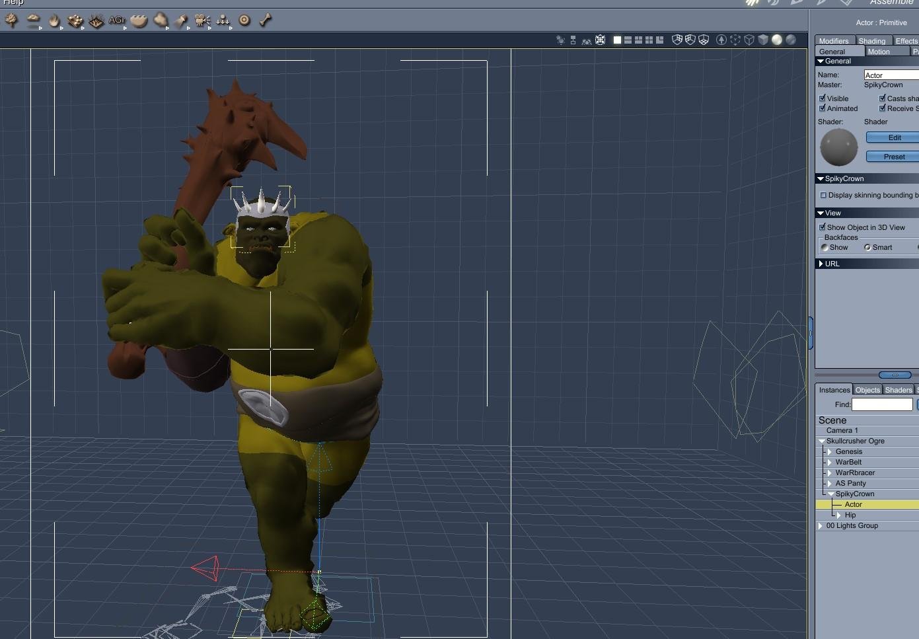
Task: Click the spotlight light tool icon
Action: coord(181,20)
